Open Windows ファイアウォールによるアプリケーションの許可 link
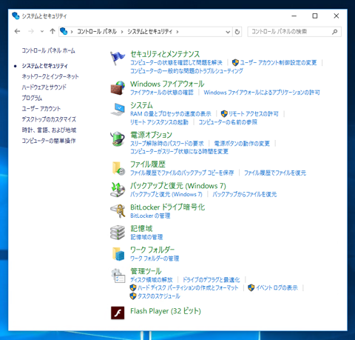Screen dimensions: 355x340 pos(262,93)
